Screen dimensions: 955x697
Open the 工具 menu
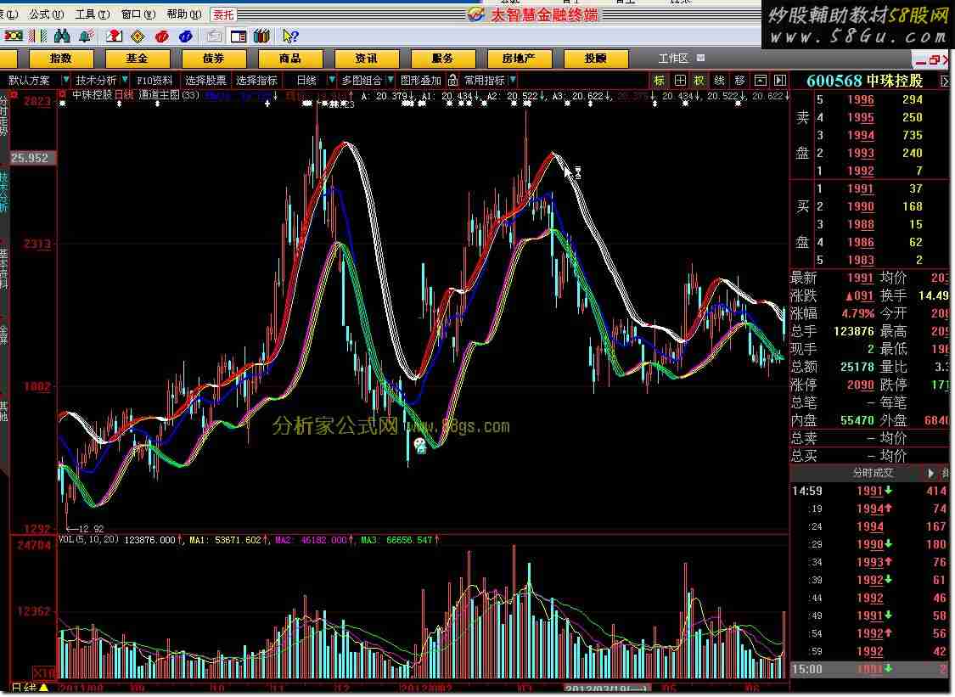pyautogui.click(x=93, y=14)
